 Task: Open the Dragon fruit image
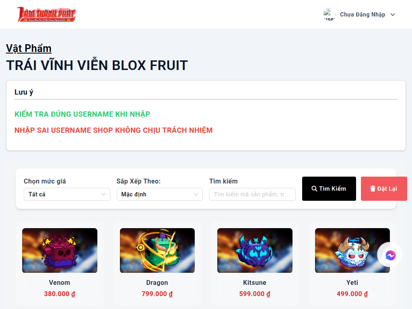(157, 250)
